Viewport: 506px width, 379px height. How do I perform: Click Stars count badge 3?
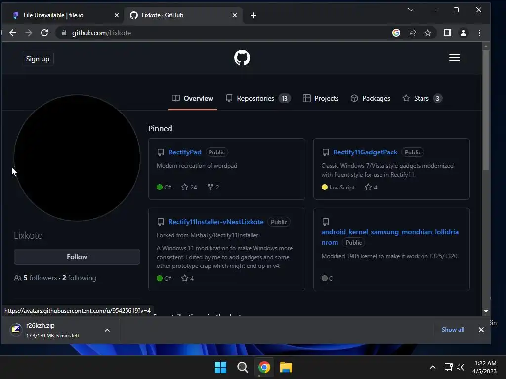438,98
